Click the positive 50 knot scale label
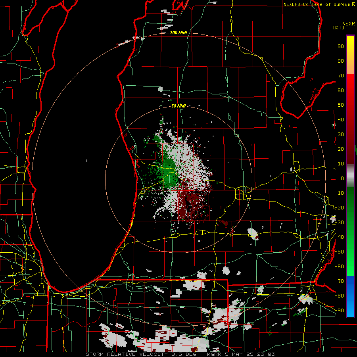The image size is (357, 357). [x=341, y=105]
